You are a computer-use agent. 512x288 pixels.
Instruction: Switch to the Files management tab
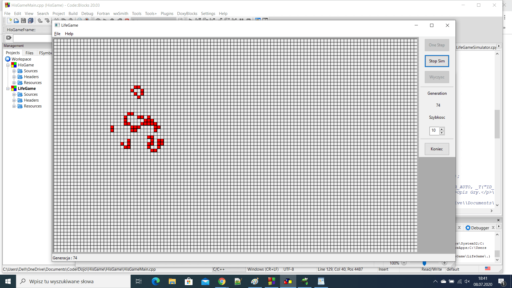point(29,53)
